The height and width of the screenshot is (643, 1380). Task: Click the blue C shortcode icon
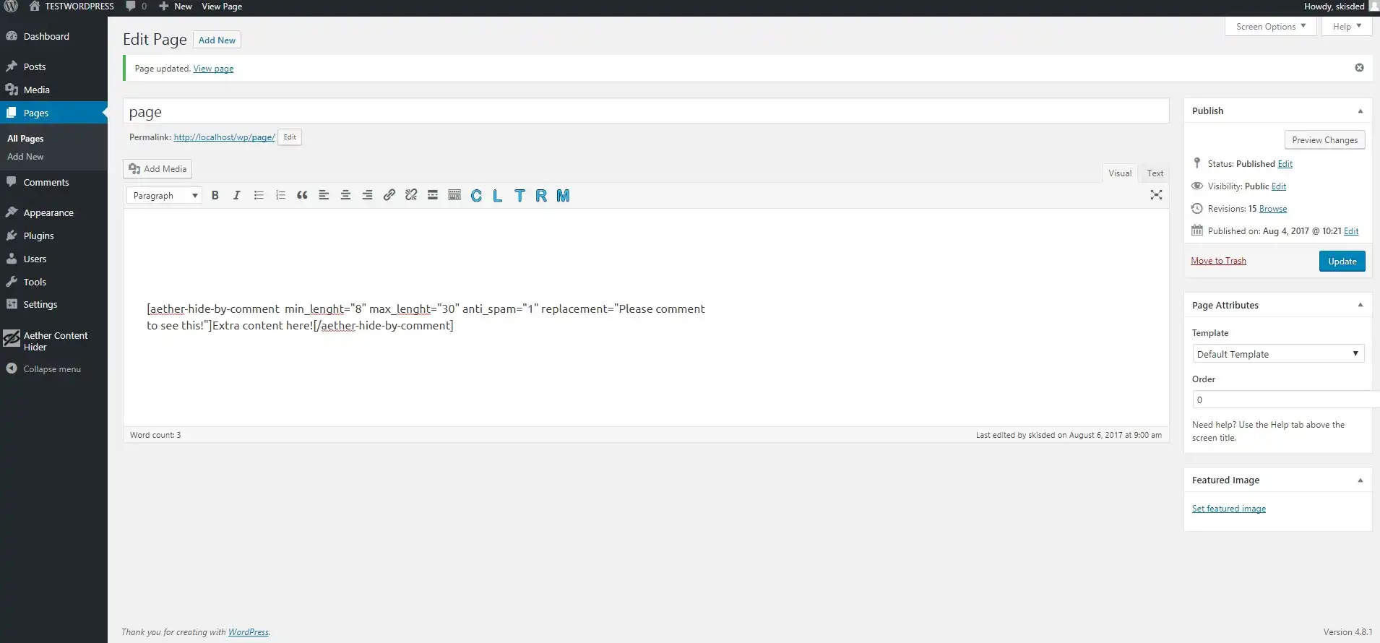(476, 196)
